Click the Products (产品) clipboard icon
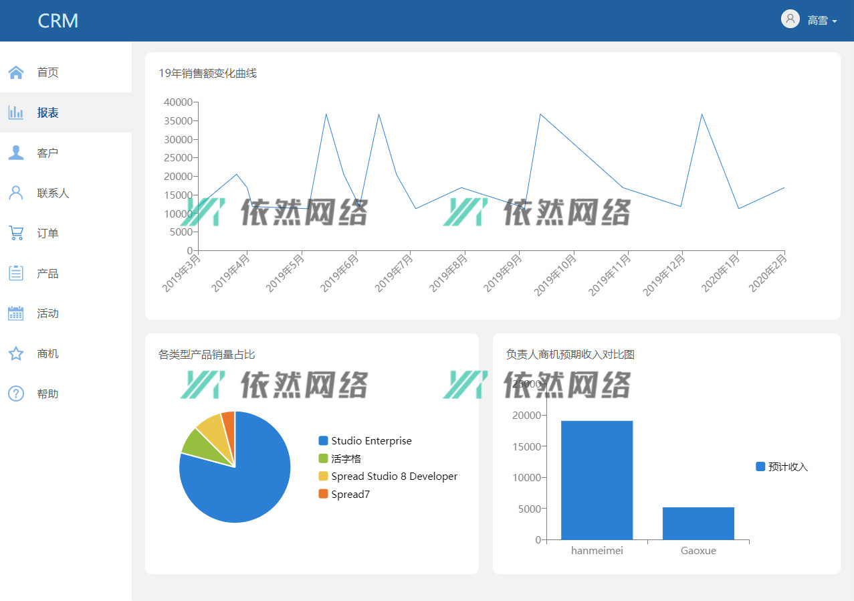This screenshot has height=601, width=854. click(x=16, y=273)
